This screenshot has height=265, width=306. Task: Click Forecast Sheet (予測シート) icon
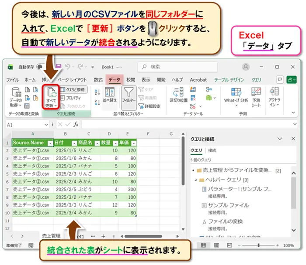pyautogui.click(x=256, y=97)
